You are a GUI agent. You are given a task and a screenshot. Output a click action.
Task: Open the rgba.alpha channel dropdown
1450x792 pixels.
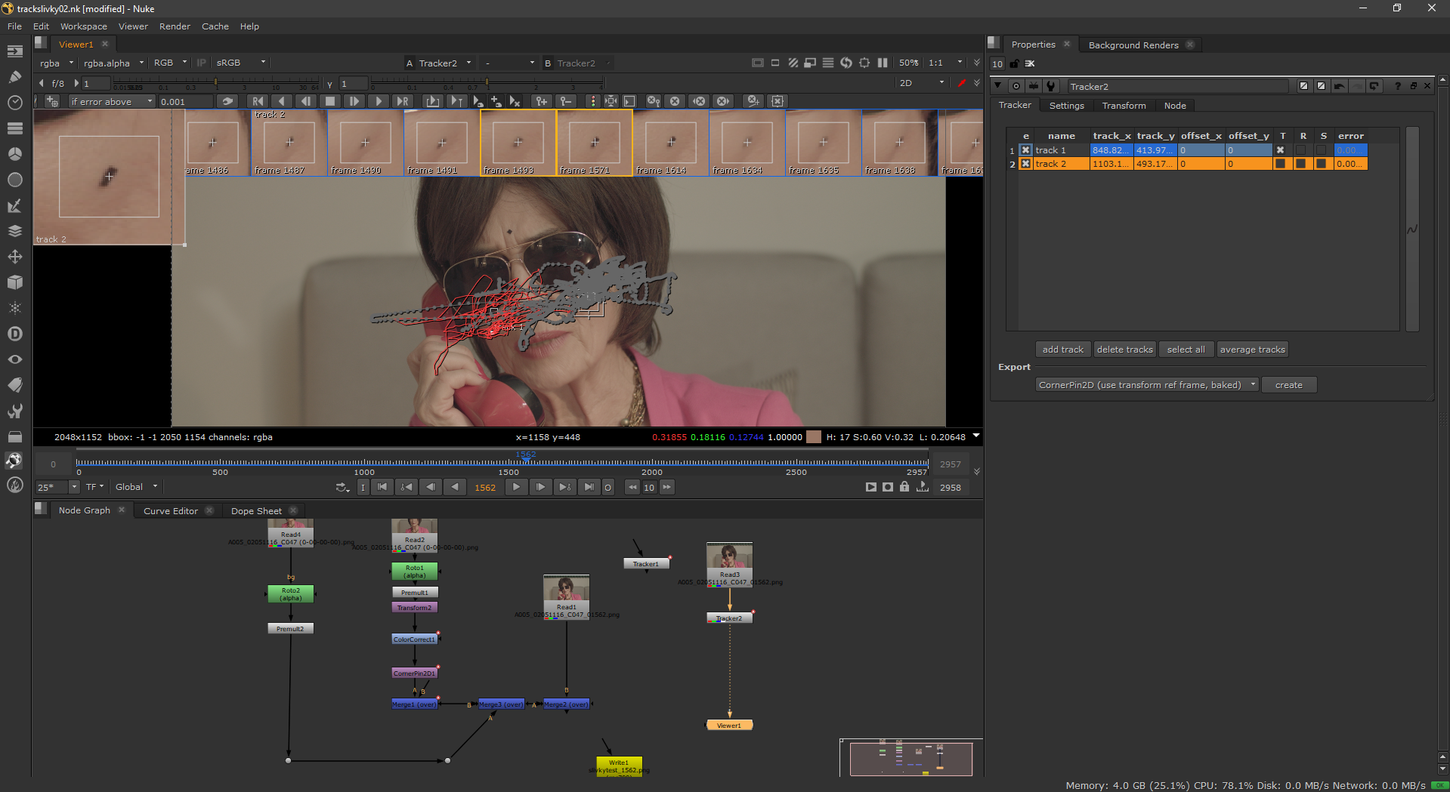[x=113, y=63]
